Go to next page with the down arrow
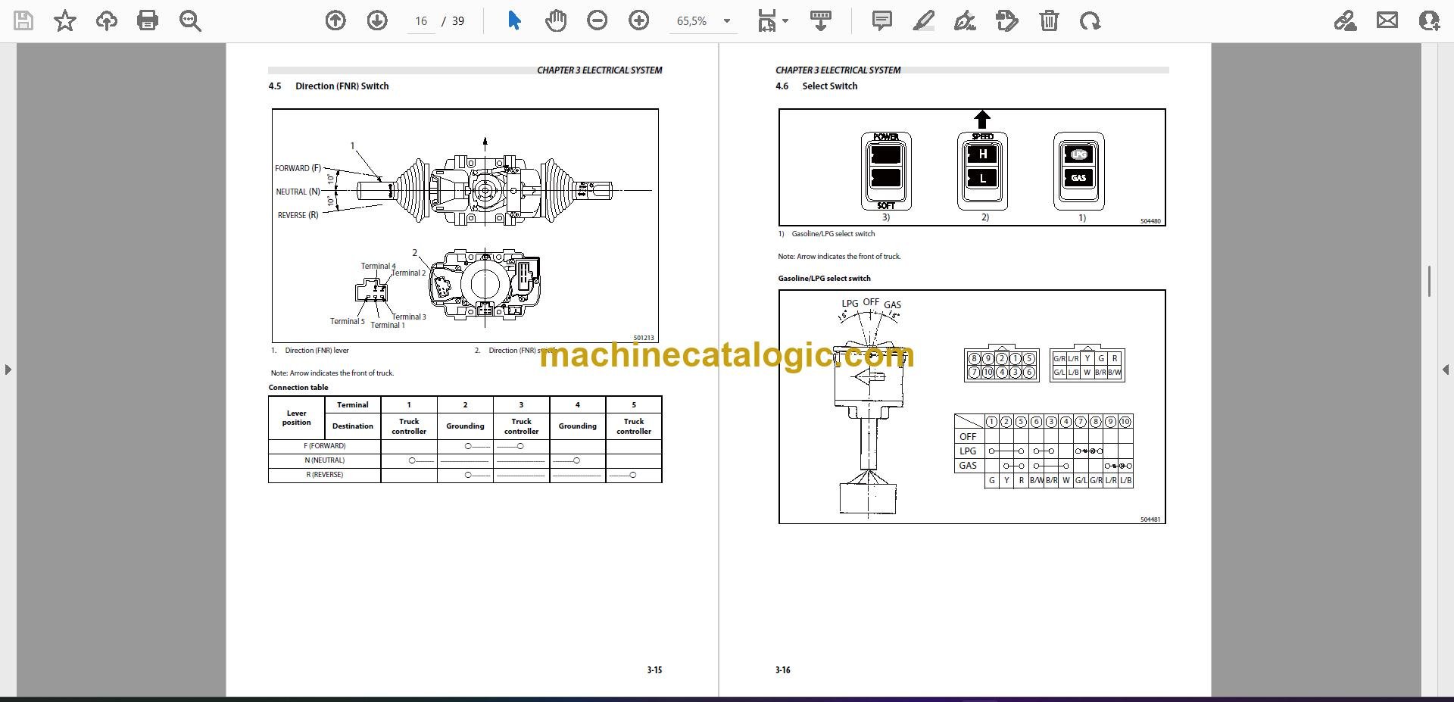The image size is (1454, 702). [x=377, y=20]
